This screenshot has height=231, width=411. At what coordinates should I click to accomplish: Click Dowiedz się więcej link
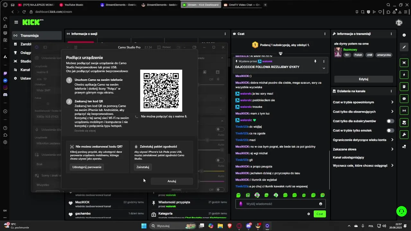pyautogui.click(x=85, y=131)
